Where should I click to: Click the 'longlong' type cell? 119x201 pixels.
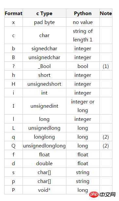(44, 137)
